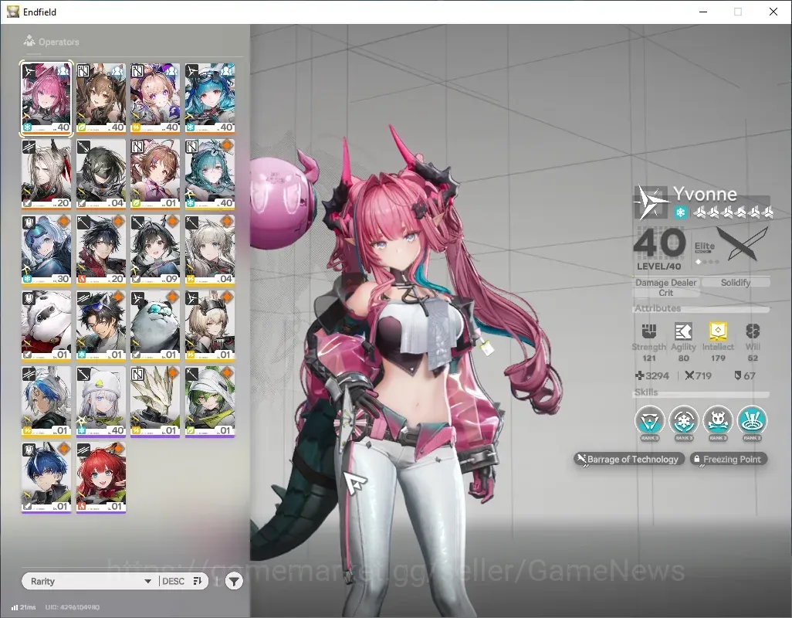
Task: Click the Operators header icon
Action: (29, 41)
